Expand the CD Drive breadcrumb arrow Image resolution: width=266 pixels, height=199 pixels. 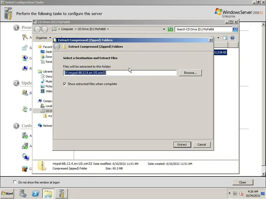108,29
